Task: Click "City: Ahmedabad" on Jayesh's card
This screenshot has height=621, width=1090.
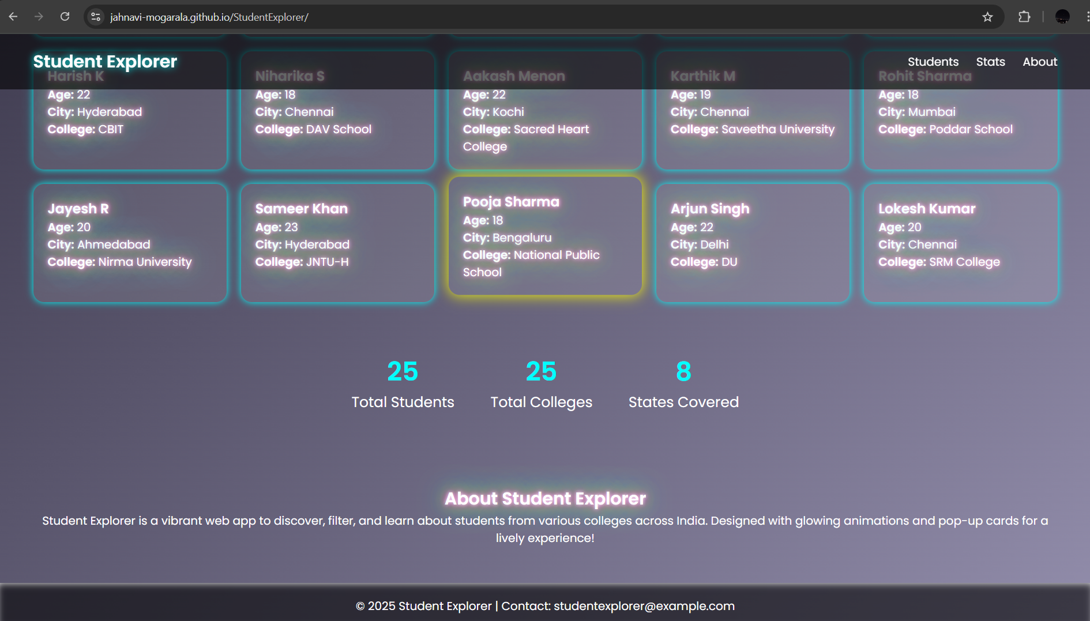Action: tap(99, 244)
